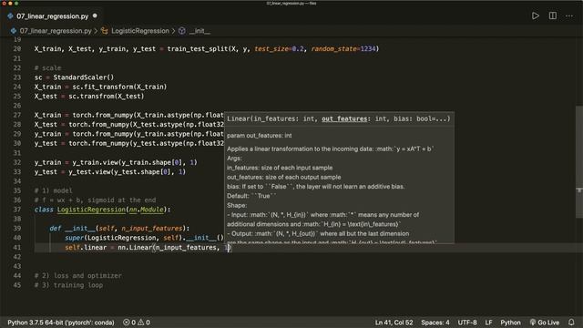Click line number 20 in gutter
The height and width of the screenshot is (328, 583).
point(17,48)
